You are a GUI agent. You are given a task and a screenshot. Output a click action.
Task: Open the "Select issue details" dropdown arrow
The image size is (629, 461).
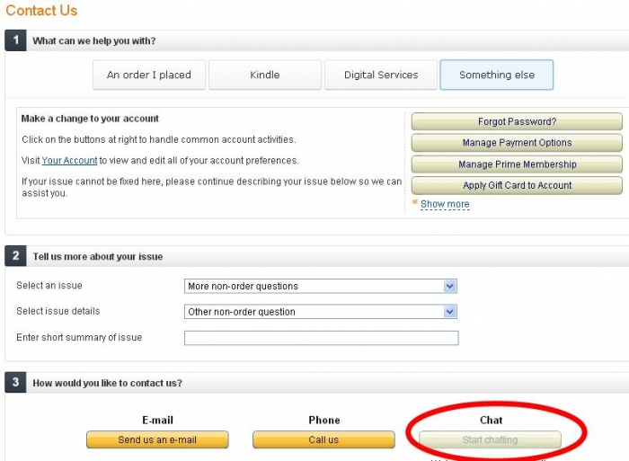tap(449, 312)
